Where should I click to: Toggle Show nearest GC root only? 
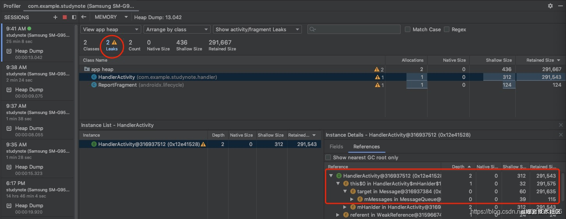coord(328,157)
